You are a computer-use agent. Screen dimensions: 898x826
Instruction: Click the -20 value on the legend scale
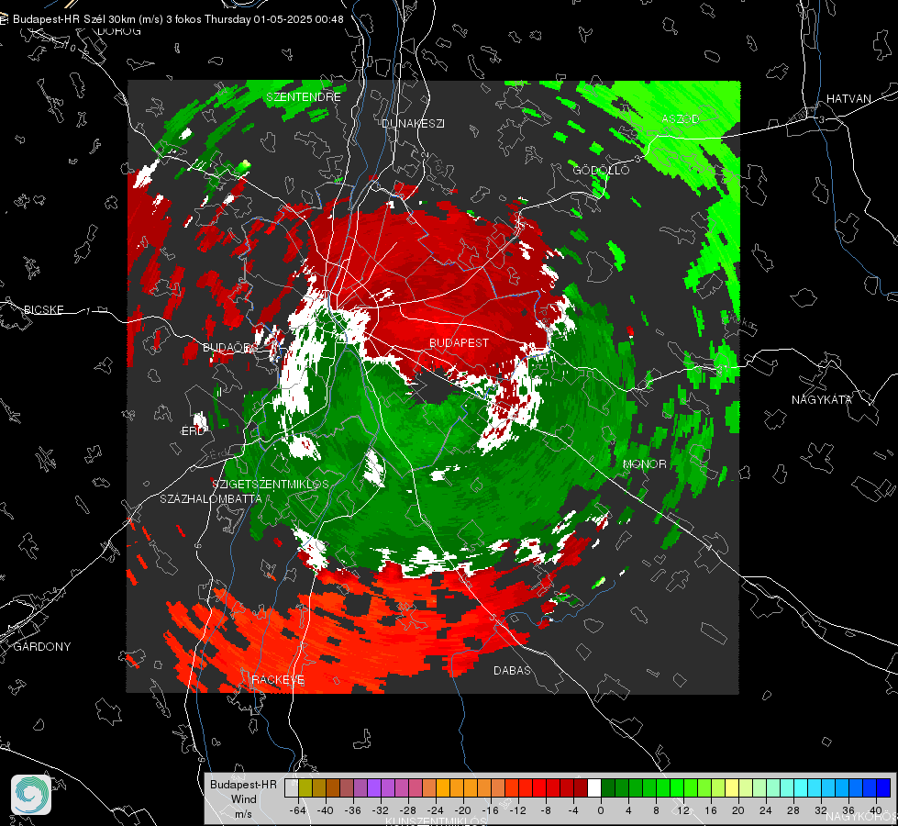[x=462, y=810]
